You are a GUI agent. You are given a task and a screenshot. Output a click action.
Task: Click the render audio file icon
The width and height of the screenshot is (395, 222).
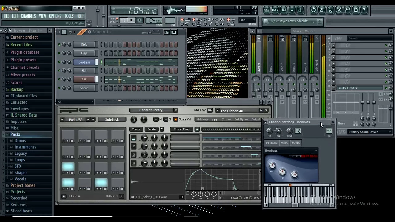[331, 10]
